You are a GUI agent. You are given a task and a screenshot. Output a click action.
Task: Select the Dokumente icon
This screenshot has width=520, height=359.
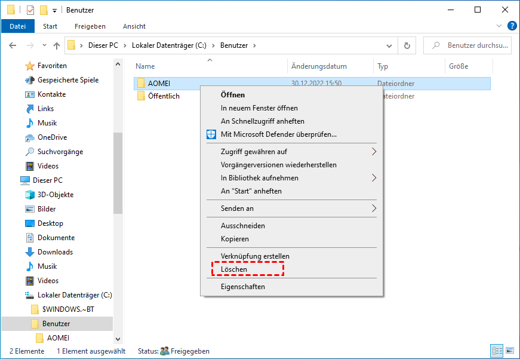pyautogui.click(x=30, y=238)
